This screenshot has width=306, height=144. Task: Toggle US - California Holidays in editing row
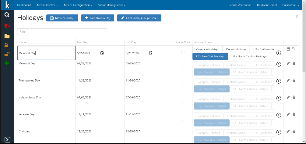(x=262, y=49)
